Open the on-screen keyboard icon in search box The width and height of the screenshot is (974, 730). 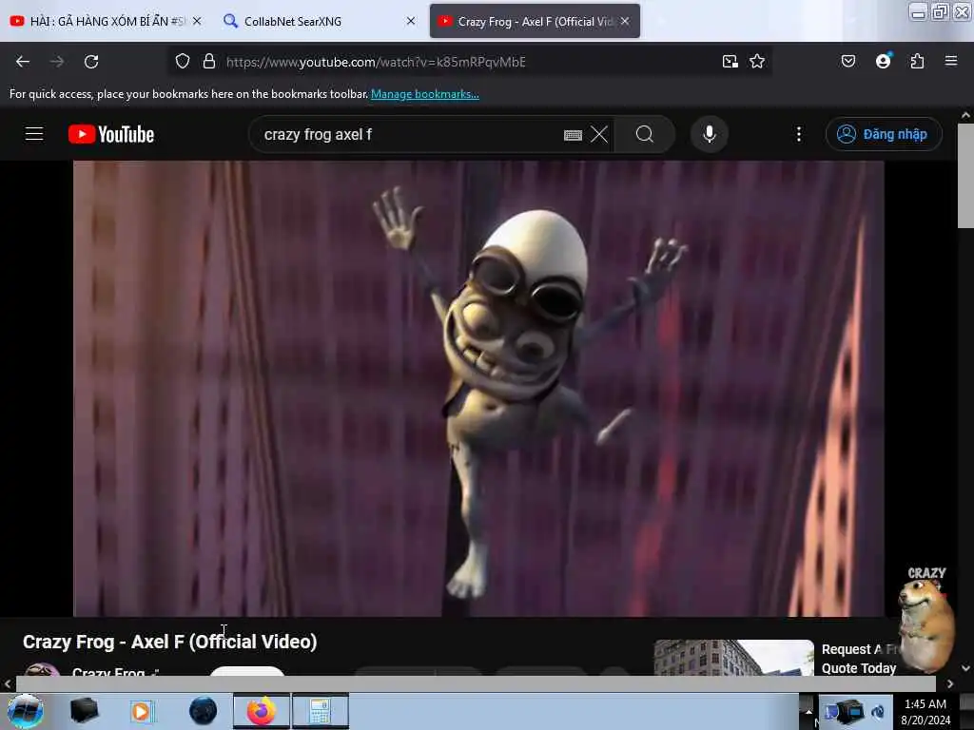(573, 135)
